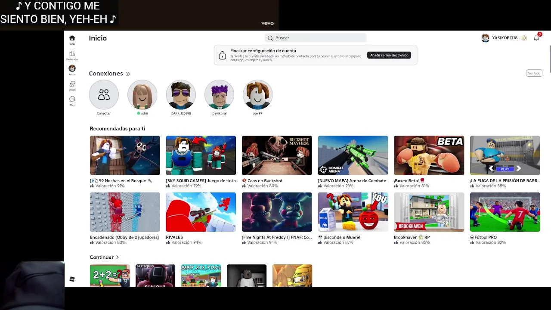Click the YASIKOP1718 profile avatar

pyautogui.click(x=486, y=38)
